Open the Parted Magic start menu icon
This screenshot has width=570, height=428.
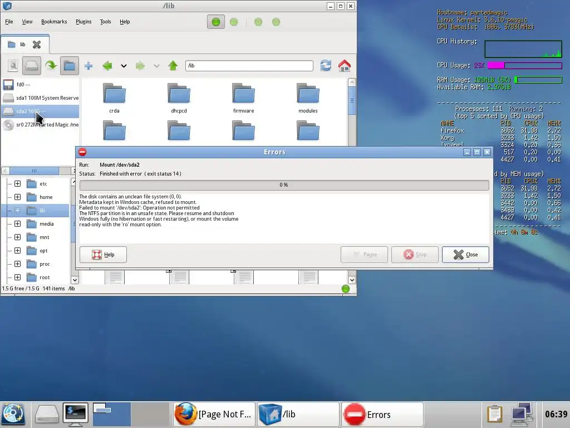coord(13,414)
